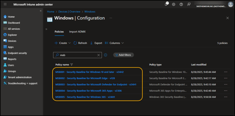Open the app launcher waffle icon
The image size is (235, 116).
click(5, 4)
